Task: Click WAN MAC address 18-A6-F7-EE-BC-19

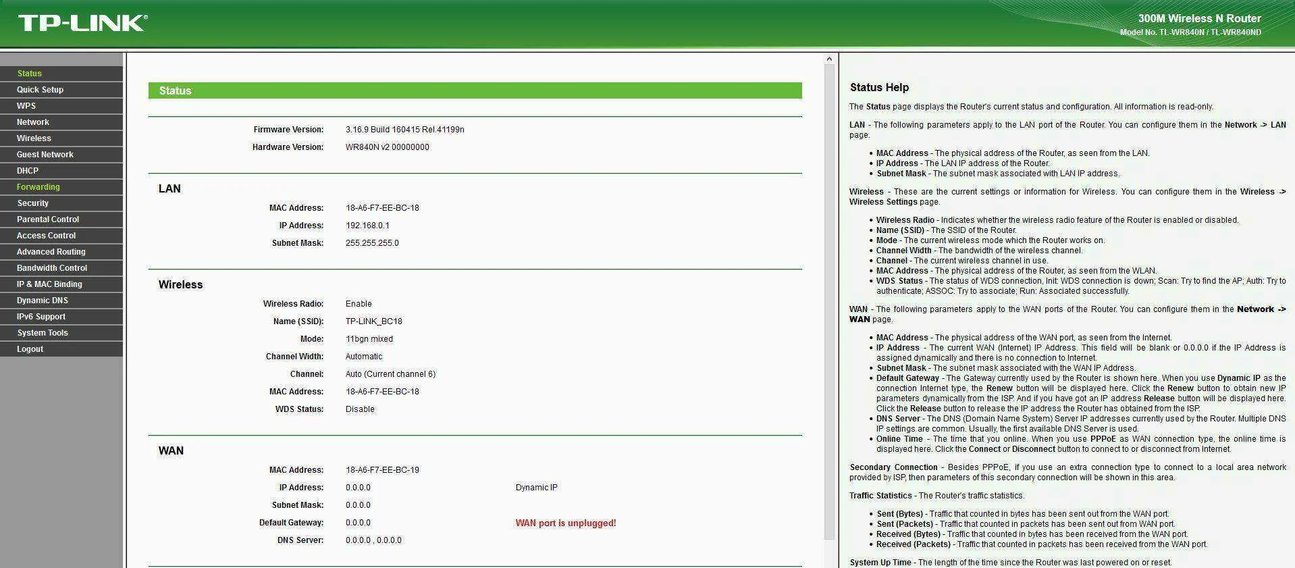Action: [382, 470]
